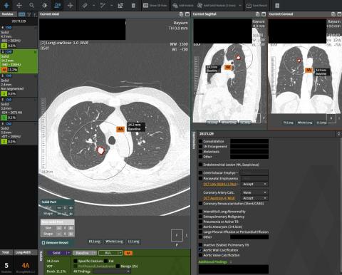This screenshot has width=342, height=275.
Task: Click the Save Result button
Action: tap(256, 5)
